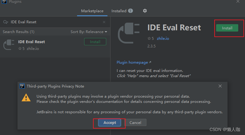Screen dimensions: 245x135
Task: Click the filled green Install button
Action: [x=227, y=28]
